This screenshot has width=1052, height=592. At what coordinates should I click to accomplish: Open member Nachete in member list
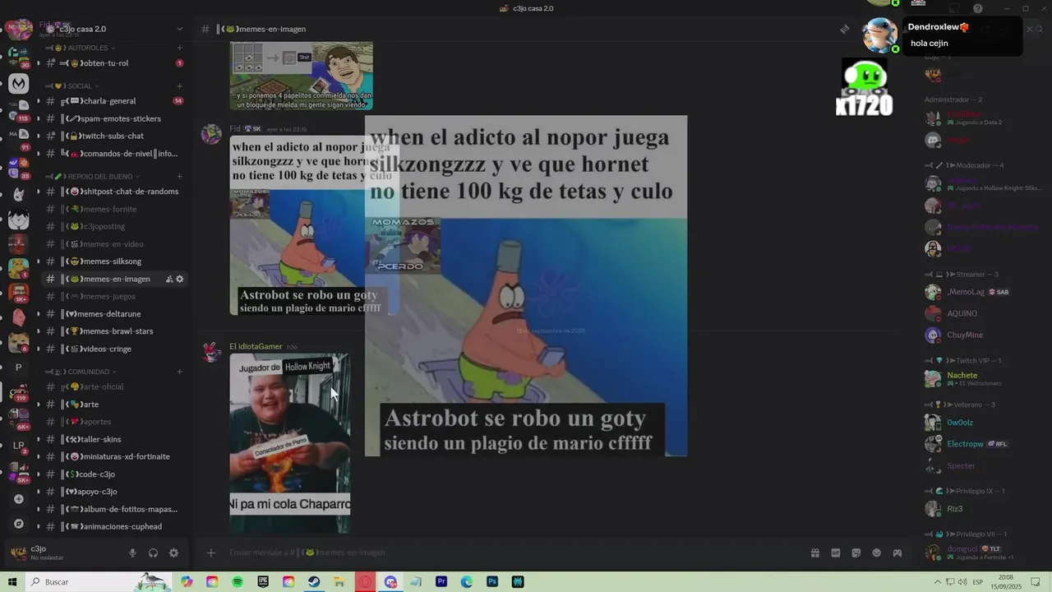point(962,376)
